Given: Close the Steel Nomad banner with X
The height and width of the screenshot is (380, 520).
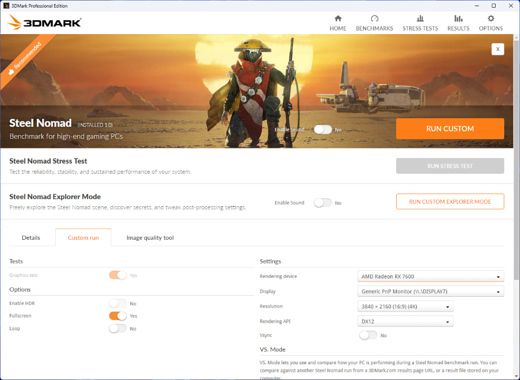Looking at the screenshot, I should coord(498,49).
